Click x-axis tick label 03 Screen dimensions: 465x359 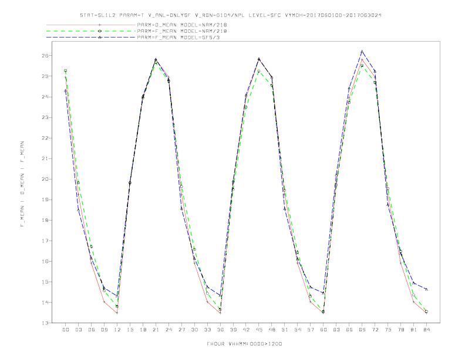78,330
